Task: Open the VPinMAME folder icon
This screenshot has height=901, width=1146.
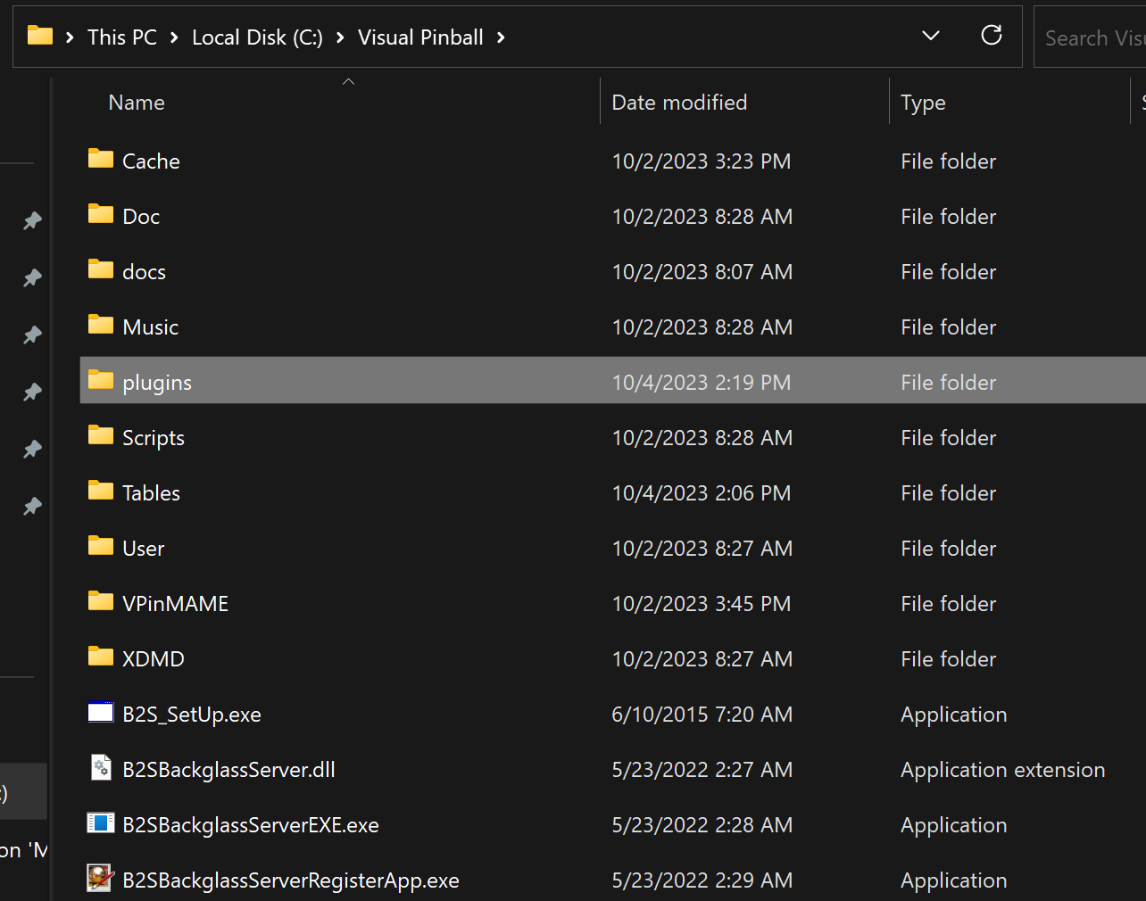Action: point(100,602)
